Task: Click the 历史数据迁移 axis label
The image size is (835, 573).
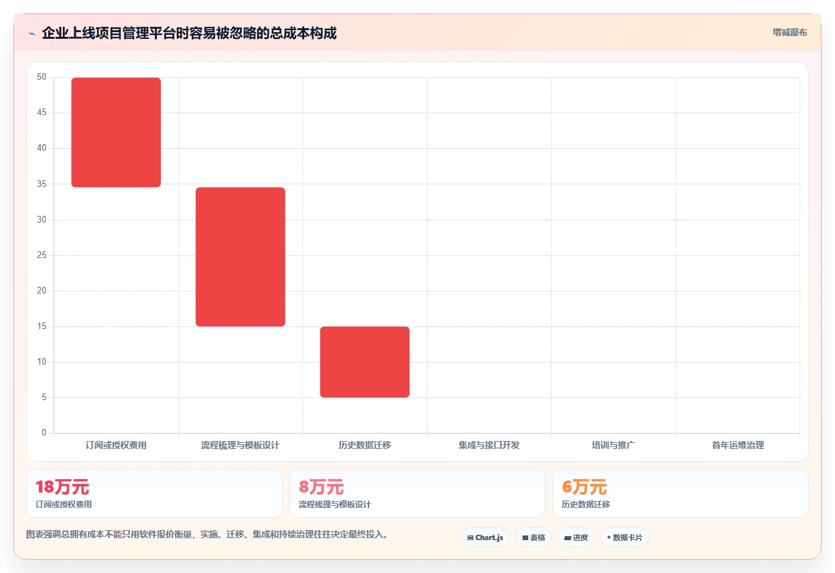Action: coord(365,445)
